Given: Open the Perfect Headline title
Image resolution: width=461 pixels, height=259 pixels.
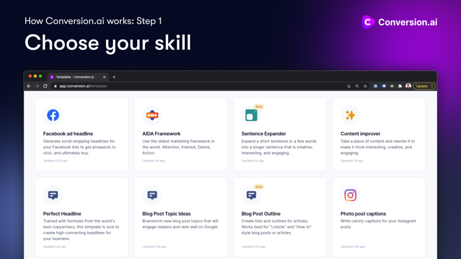Looking at the screenshot, I should point(62,214).
